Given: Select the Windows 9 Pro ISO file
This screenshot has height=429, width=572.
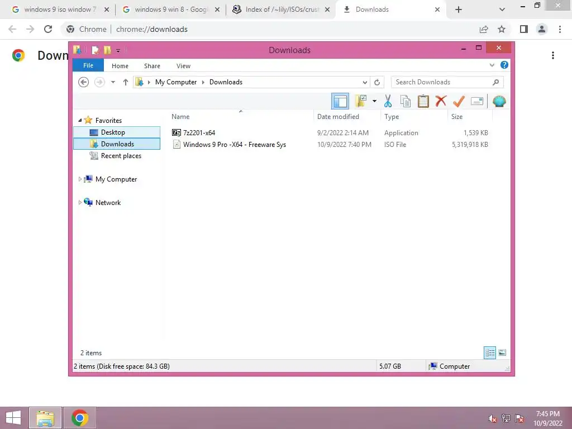Looking at the screenshot, I should pyautogui.click(x=235, y=145).
